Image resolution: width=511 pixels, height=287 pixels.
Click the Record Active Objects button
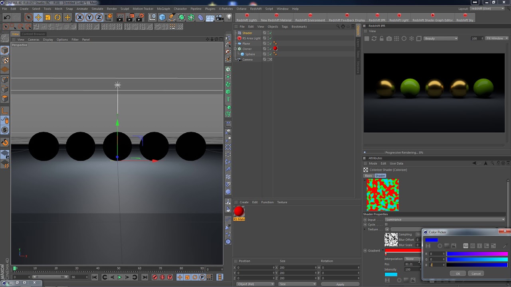pyautogui.click(x=155, y=277)
